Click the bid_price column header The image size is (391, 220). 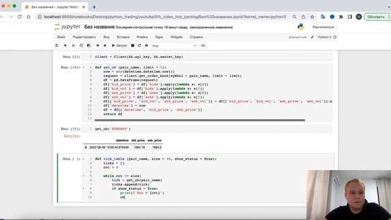click(138, 141)
